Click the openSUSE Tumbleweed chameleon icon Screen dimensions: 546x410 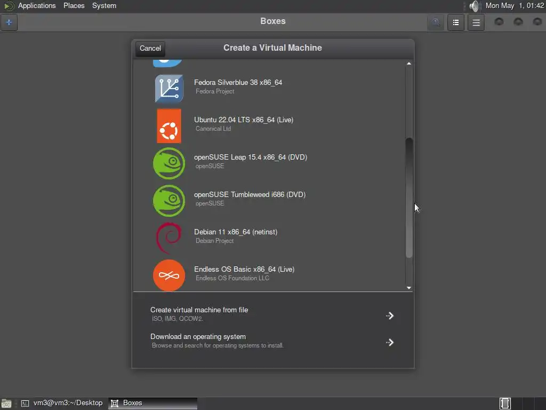click(169, 201)
